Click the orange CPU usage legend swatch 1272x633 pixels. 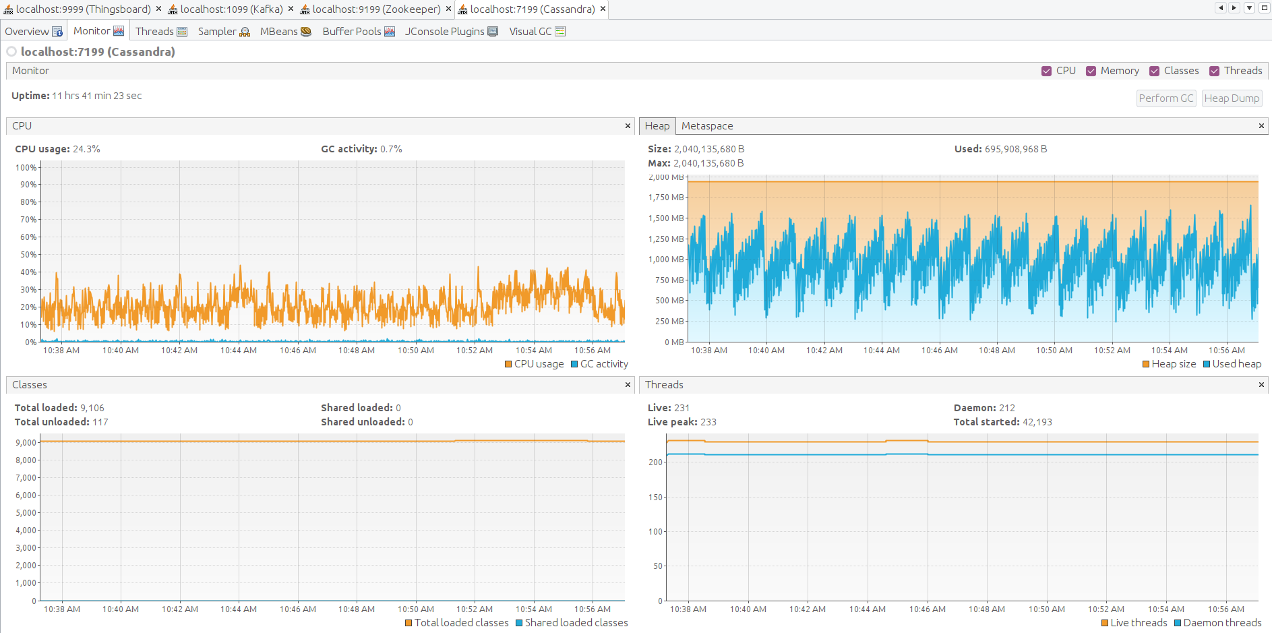tap(508, 364)
